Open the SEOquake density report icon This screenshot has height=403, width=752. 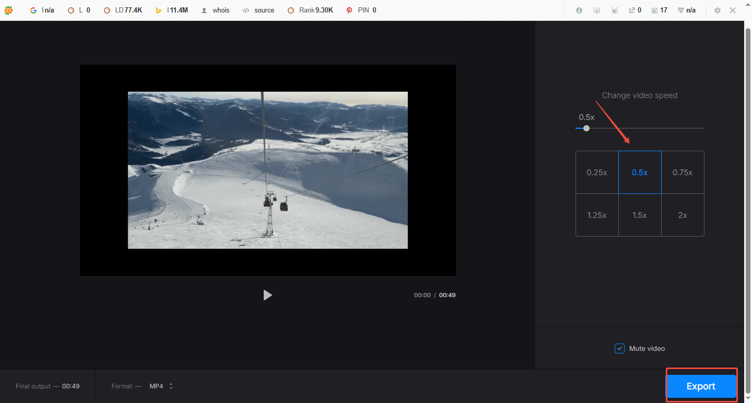[x=615, y=10]
